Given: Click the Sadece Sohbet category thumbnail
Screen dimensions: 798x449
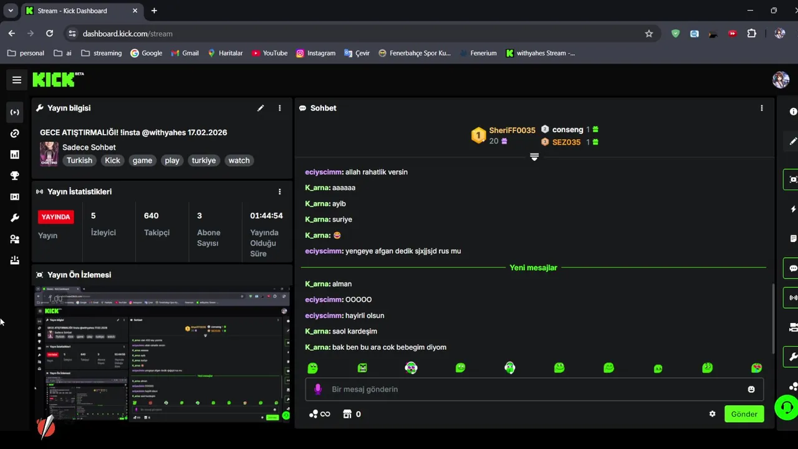Looking at the screenshot, I should click(x=49, y=153).
